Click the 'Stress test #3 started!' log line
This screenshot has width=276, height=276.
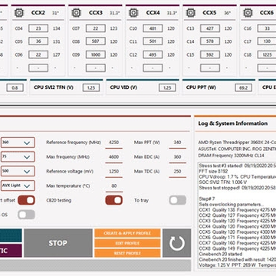click(x=238, y=166)
